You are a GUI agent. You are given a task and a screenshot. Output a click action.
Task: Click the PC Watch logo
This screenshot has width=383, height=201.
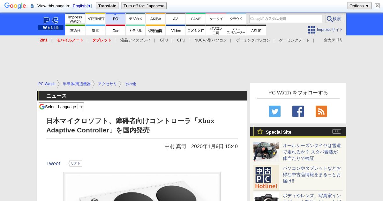[51, 23]
